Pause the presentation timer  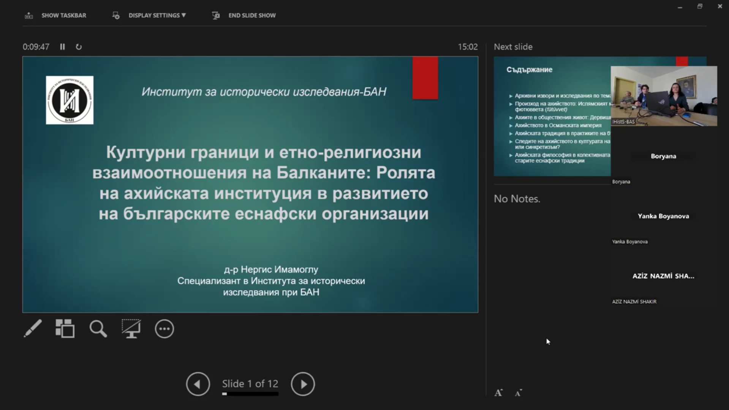[x=62, y=47]
